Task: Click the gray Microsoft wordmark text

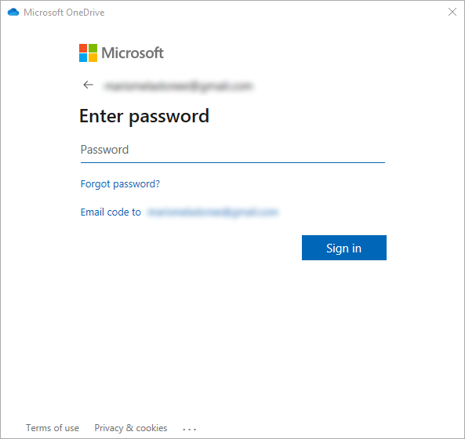Action: coord(133,53)
